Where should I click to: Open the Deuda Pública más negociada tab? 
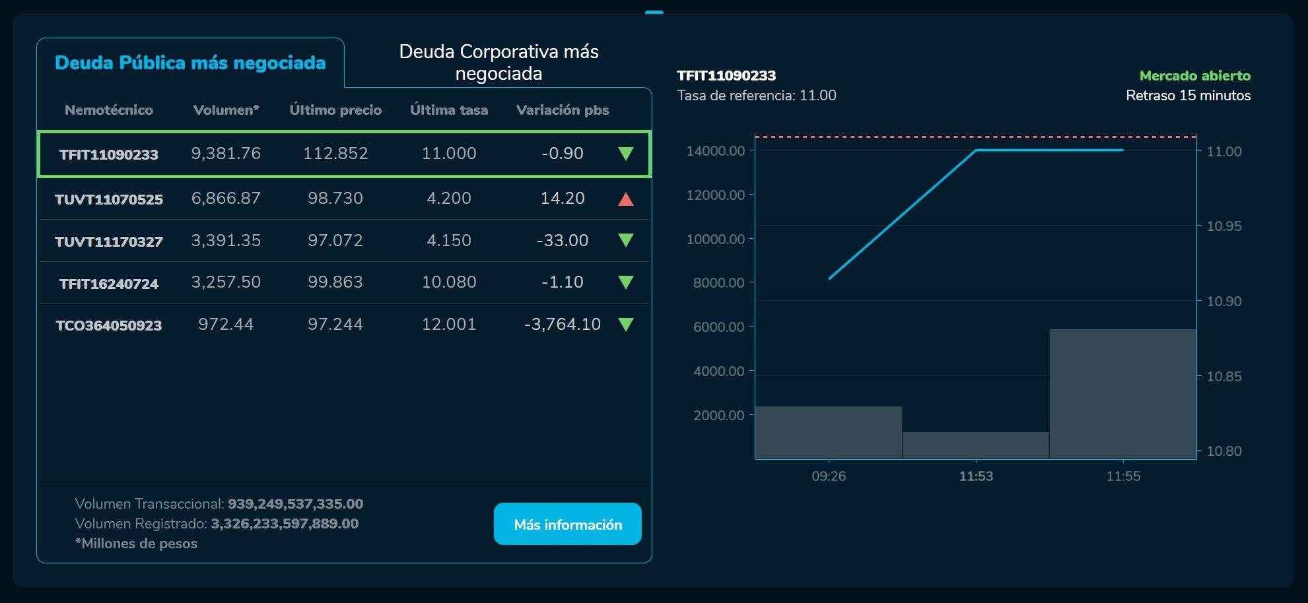pos(190,62)
